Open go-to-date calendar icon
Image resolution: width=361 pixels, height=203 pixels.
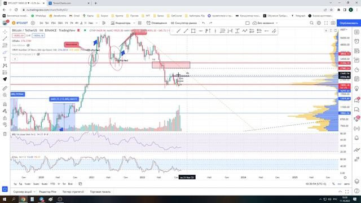80,184
